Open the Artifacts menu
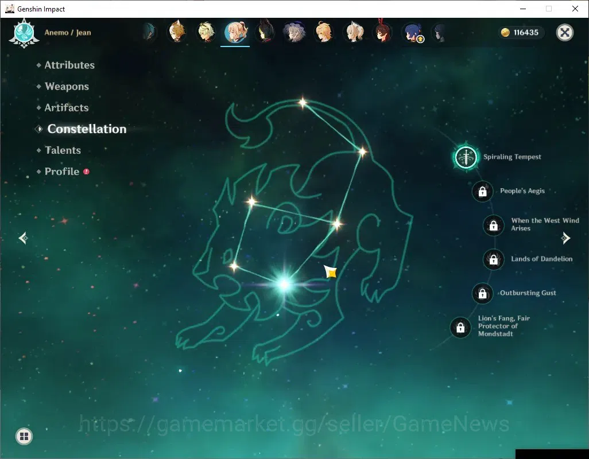 pos(67,108)
